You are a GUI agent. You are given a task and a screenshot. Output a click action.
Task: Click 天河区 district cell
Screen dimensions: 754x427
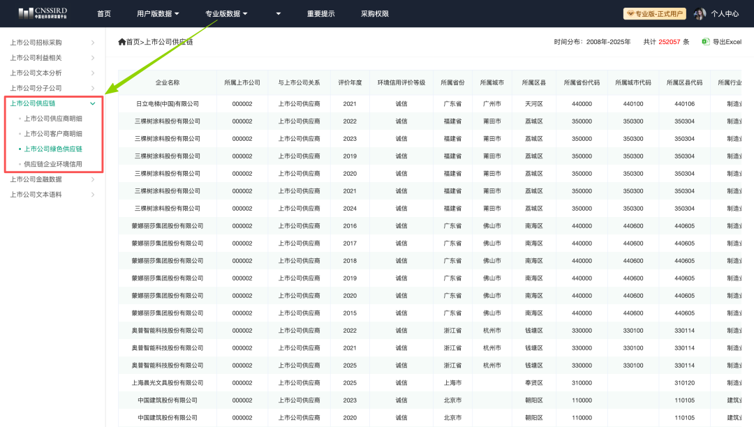click(534, 104)
